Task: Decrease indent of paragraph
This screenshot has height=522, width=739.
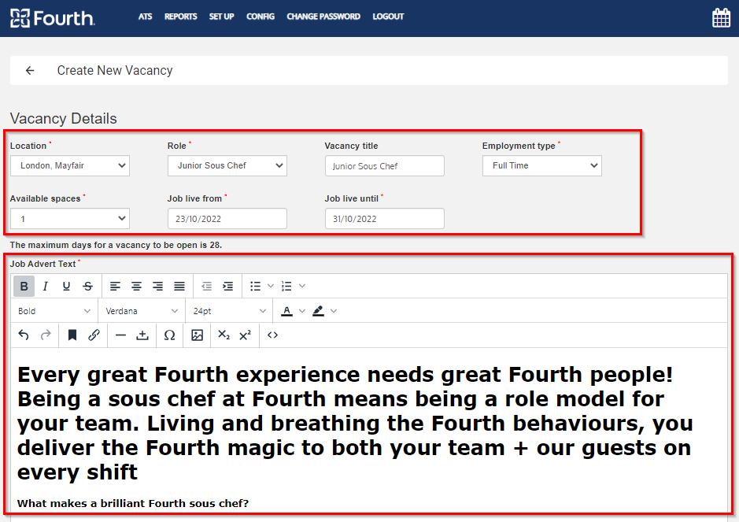Action: pyautogui.click(x=206, y=287)
